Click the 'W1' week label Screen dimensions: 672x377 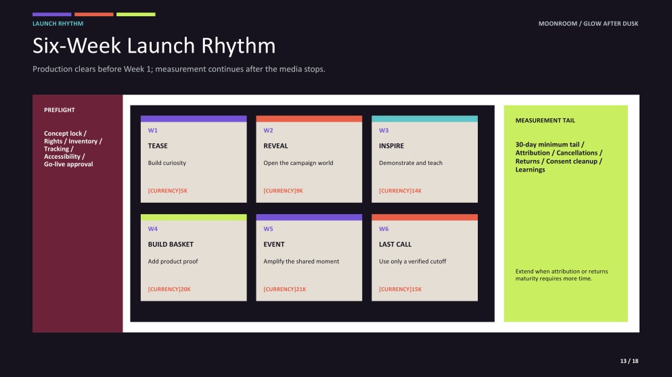(152, 130)
